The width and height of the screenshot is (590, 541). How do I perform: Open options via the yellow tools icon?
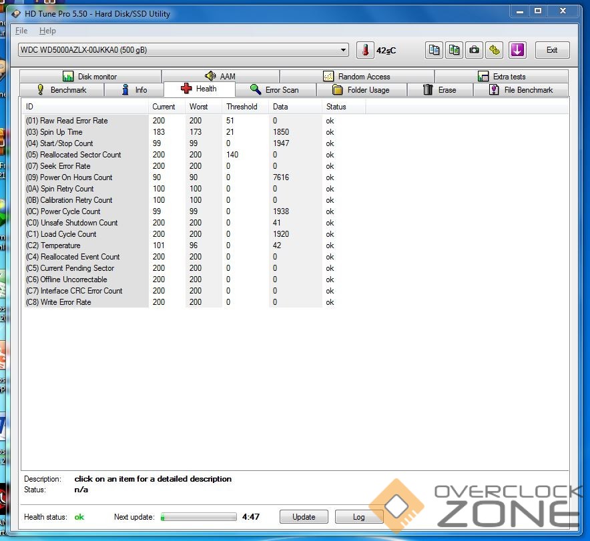[495, 50]
